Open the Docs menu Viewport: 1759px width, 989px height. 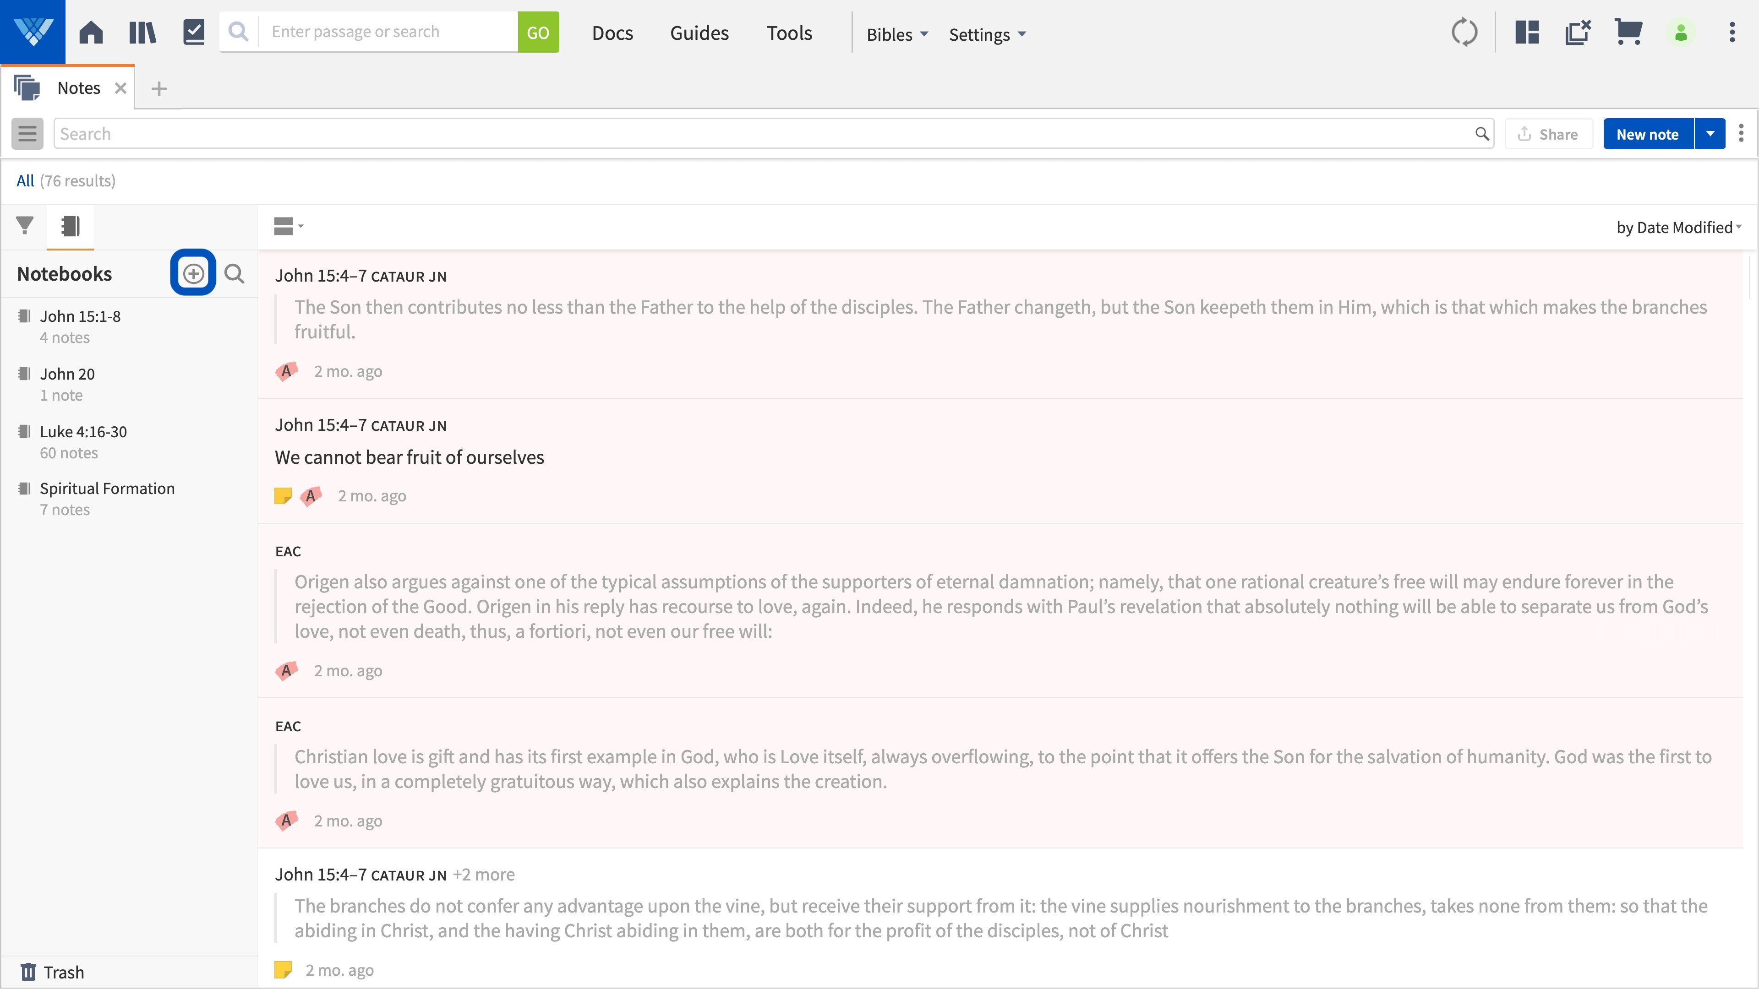coord(612,33)
